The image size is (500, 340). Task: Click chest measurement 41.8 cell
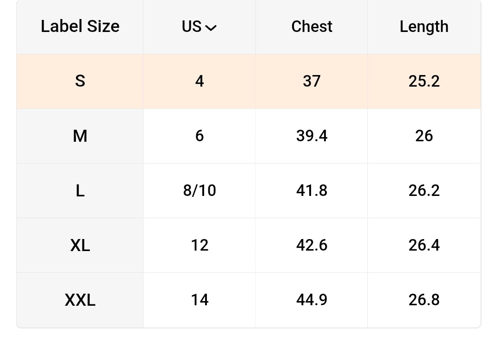tap(312, 191)
